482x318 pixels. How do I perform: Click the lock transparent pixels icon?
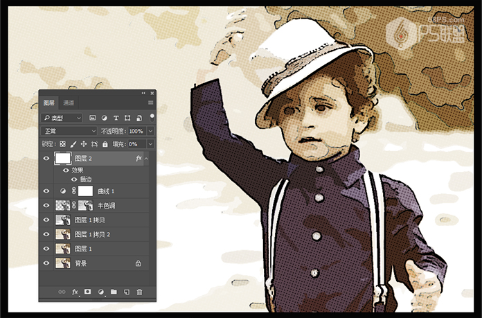[x=62, y=144]
